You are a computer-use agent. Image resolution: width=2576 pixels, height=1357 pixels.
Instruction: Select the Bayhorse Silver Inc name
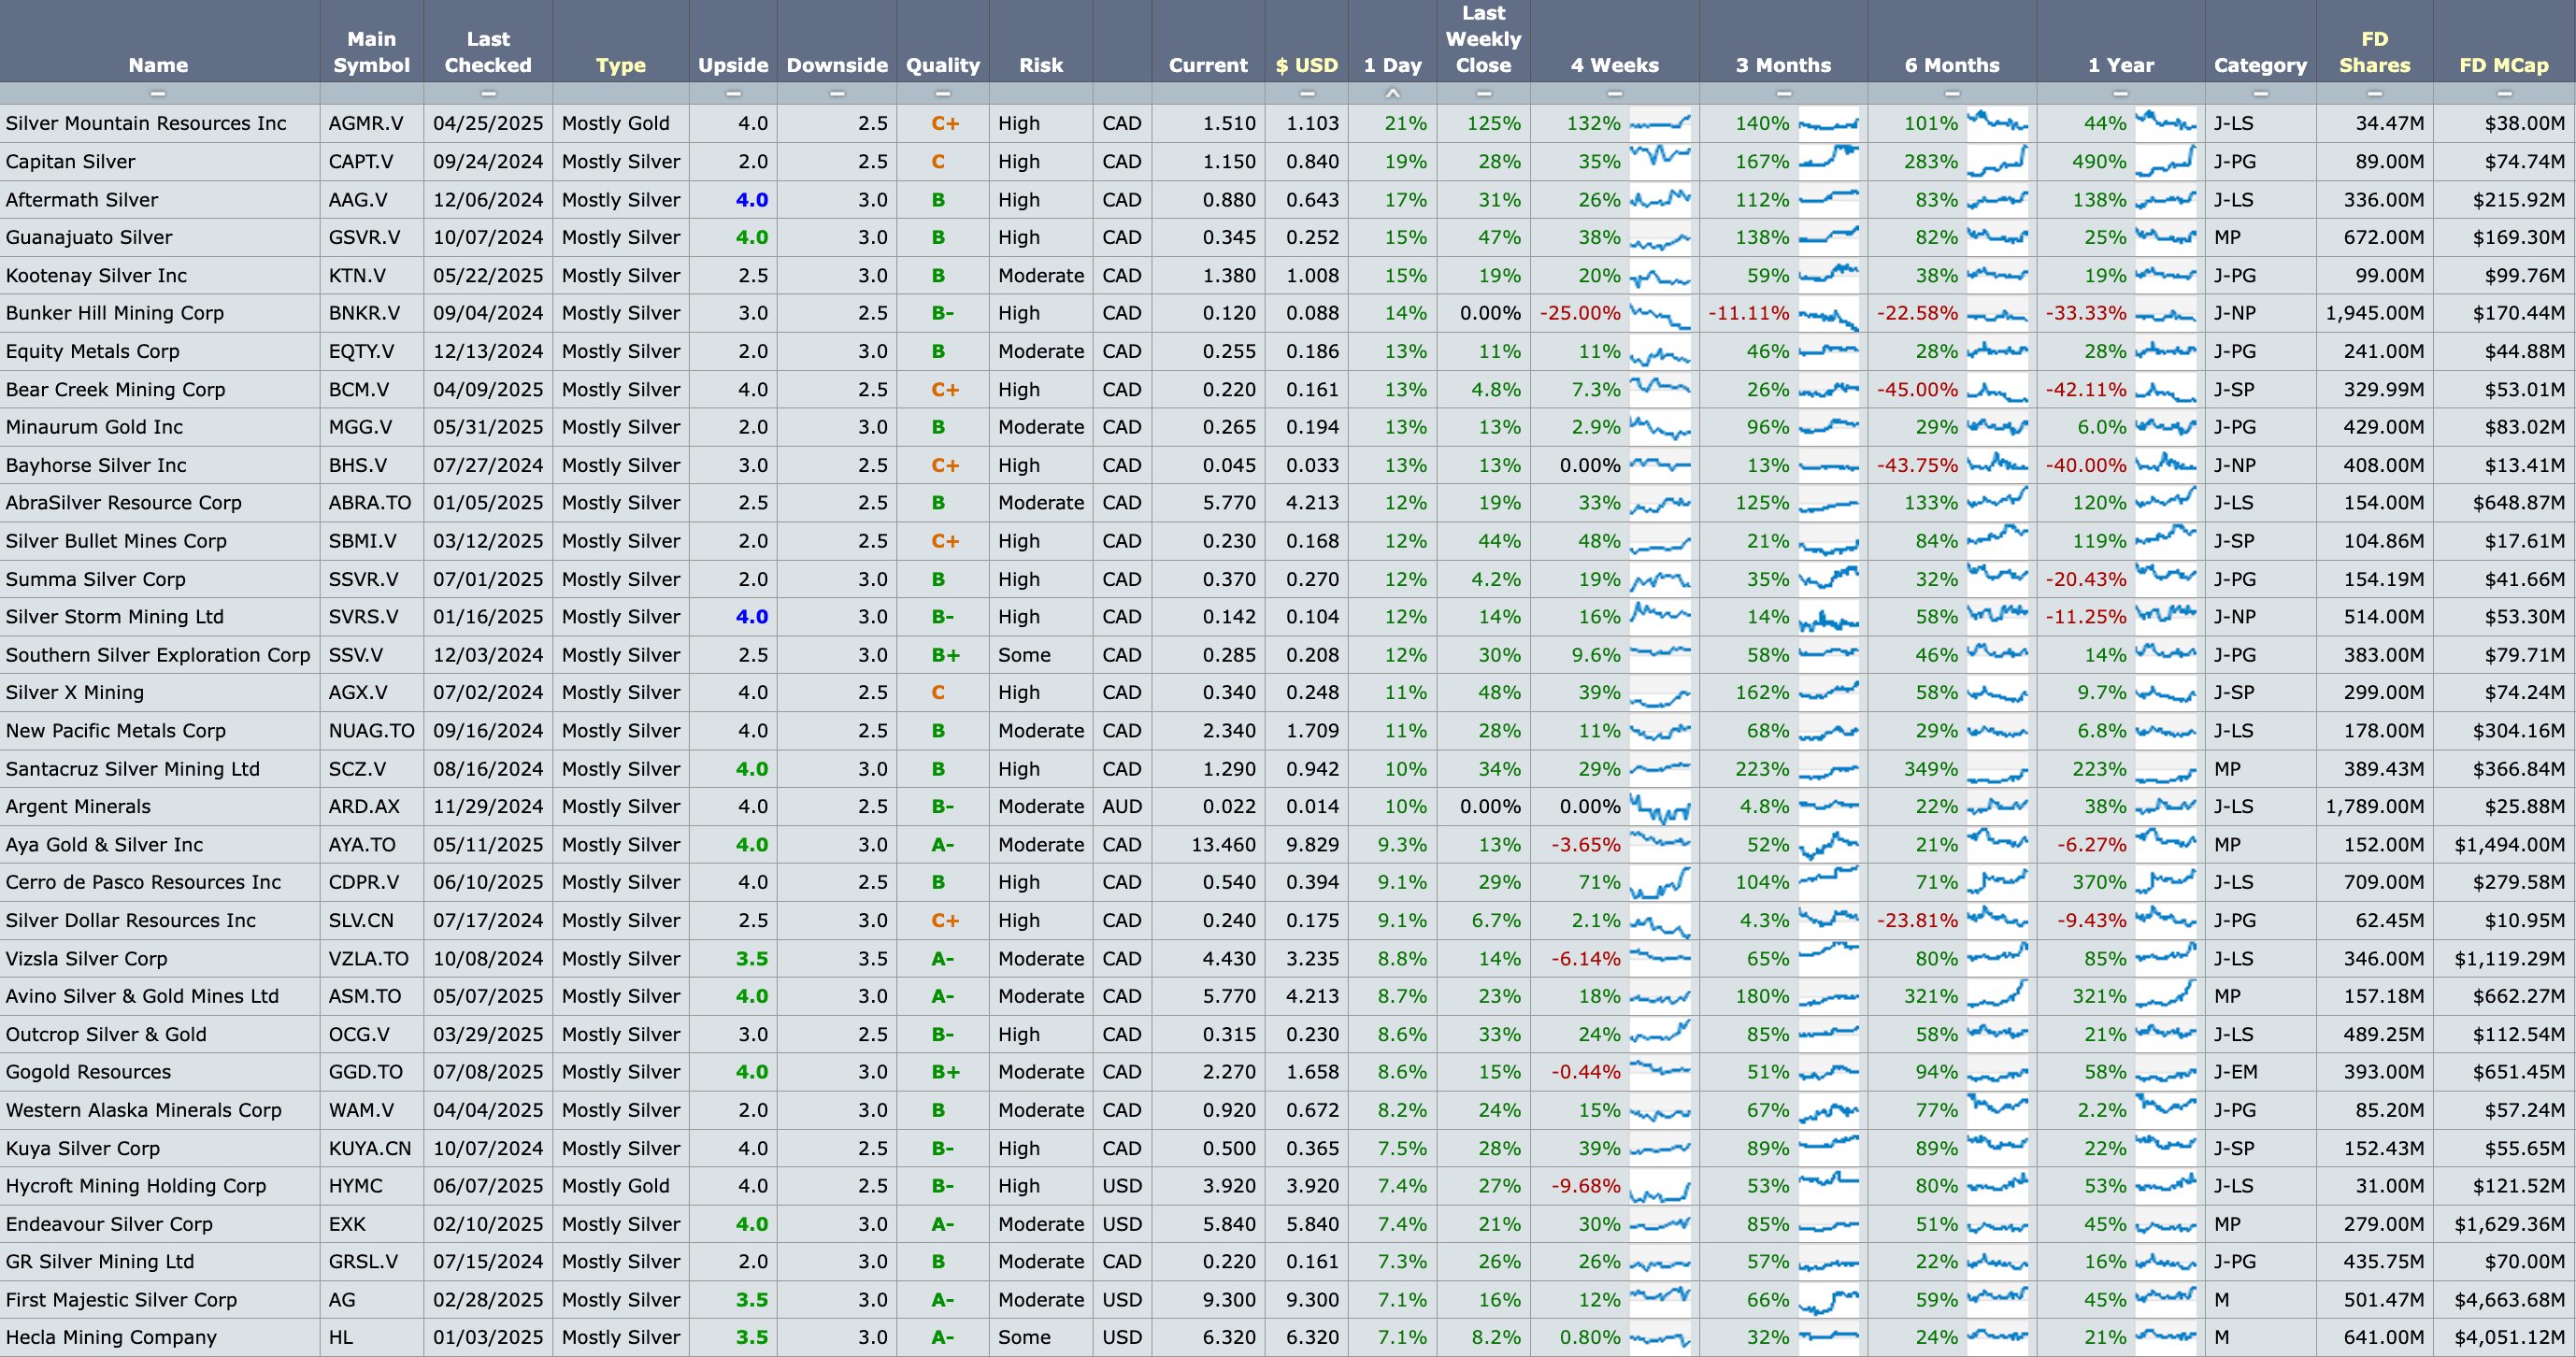96,465
